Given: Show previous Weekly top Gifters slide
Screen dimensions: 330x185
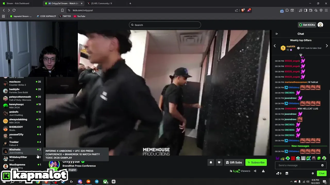Looking at the screenshot, I should (x=275, y=46).
